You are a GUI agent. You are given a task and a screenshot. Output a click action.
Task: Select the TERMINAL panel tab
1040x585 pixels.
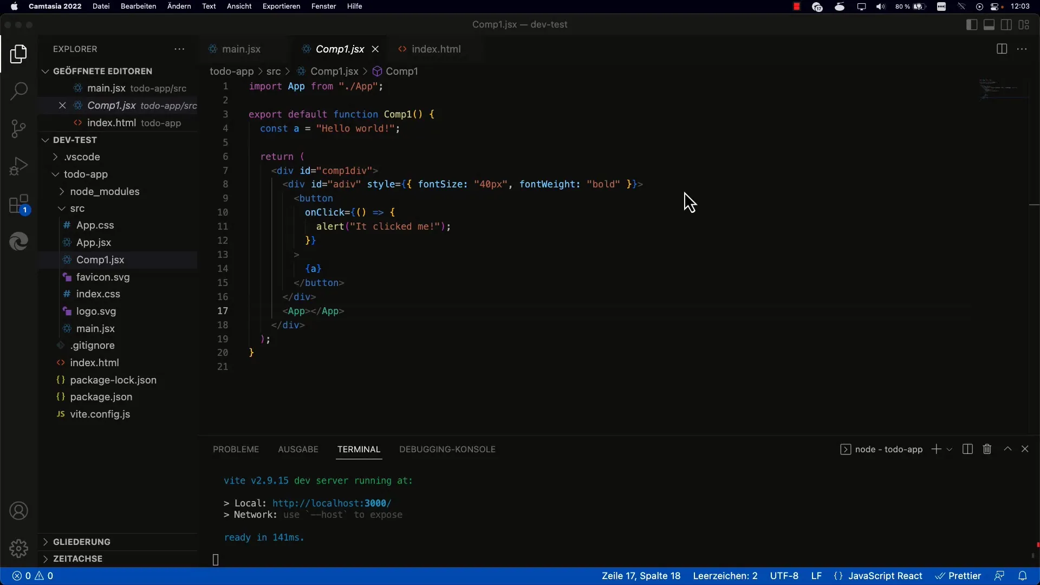(359, 449)
